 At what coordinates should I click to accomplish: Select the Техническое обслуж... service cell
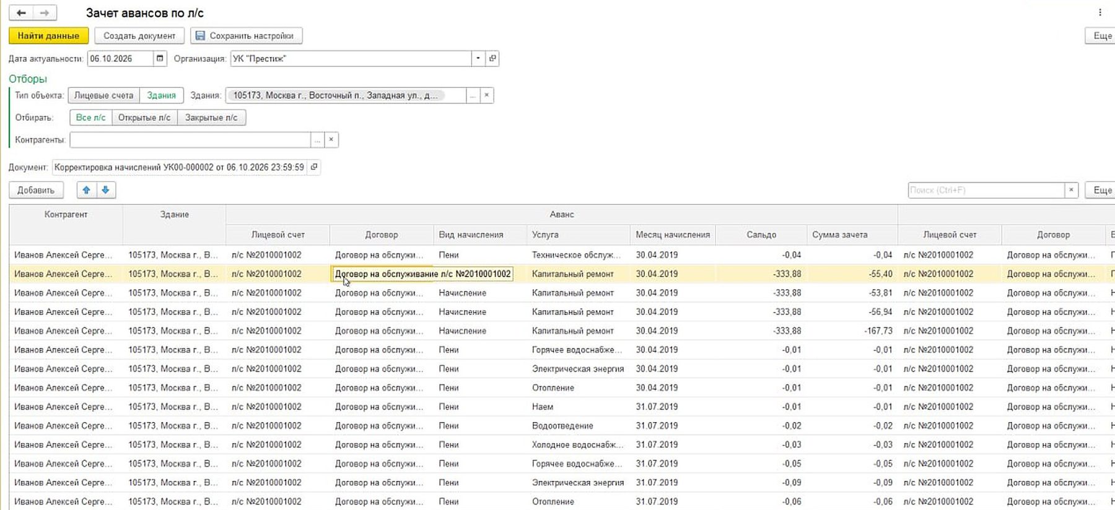click(578, 255)
